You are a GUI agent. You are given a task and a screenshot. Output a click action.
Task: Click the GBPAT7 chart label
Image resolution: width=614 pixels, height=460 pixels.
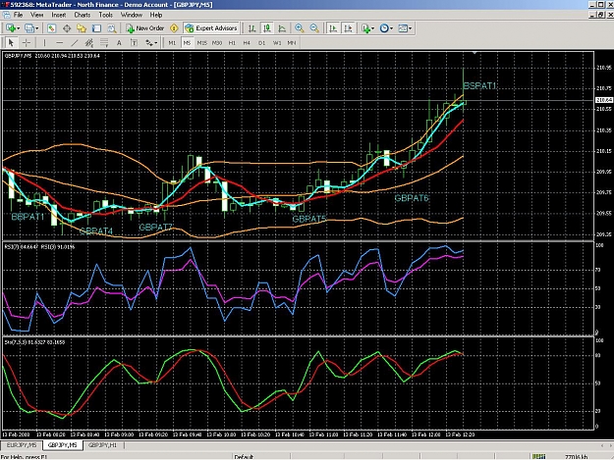tap(155, 228)
